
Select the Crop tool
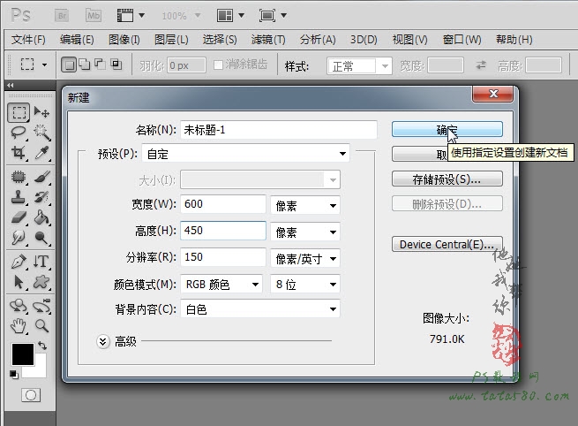pyautogui.click(x=19, y=152)
